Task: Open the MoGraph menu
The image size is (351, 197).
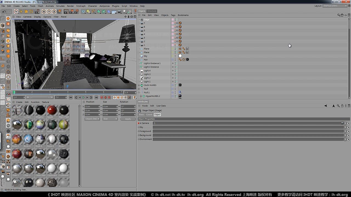Action: click(81, 6)
